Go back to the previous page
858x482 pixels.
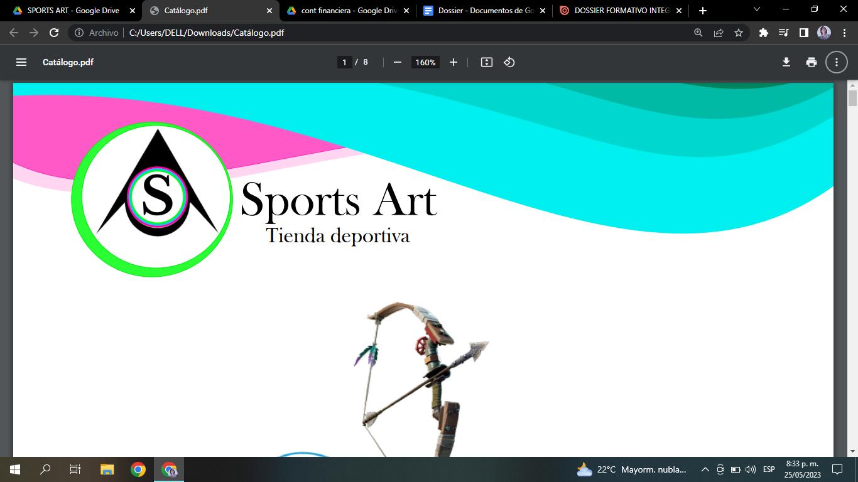tap(14, 33)
